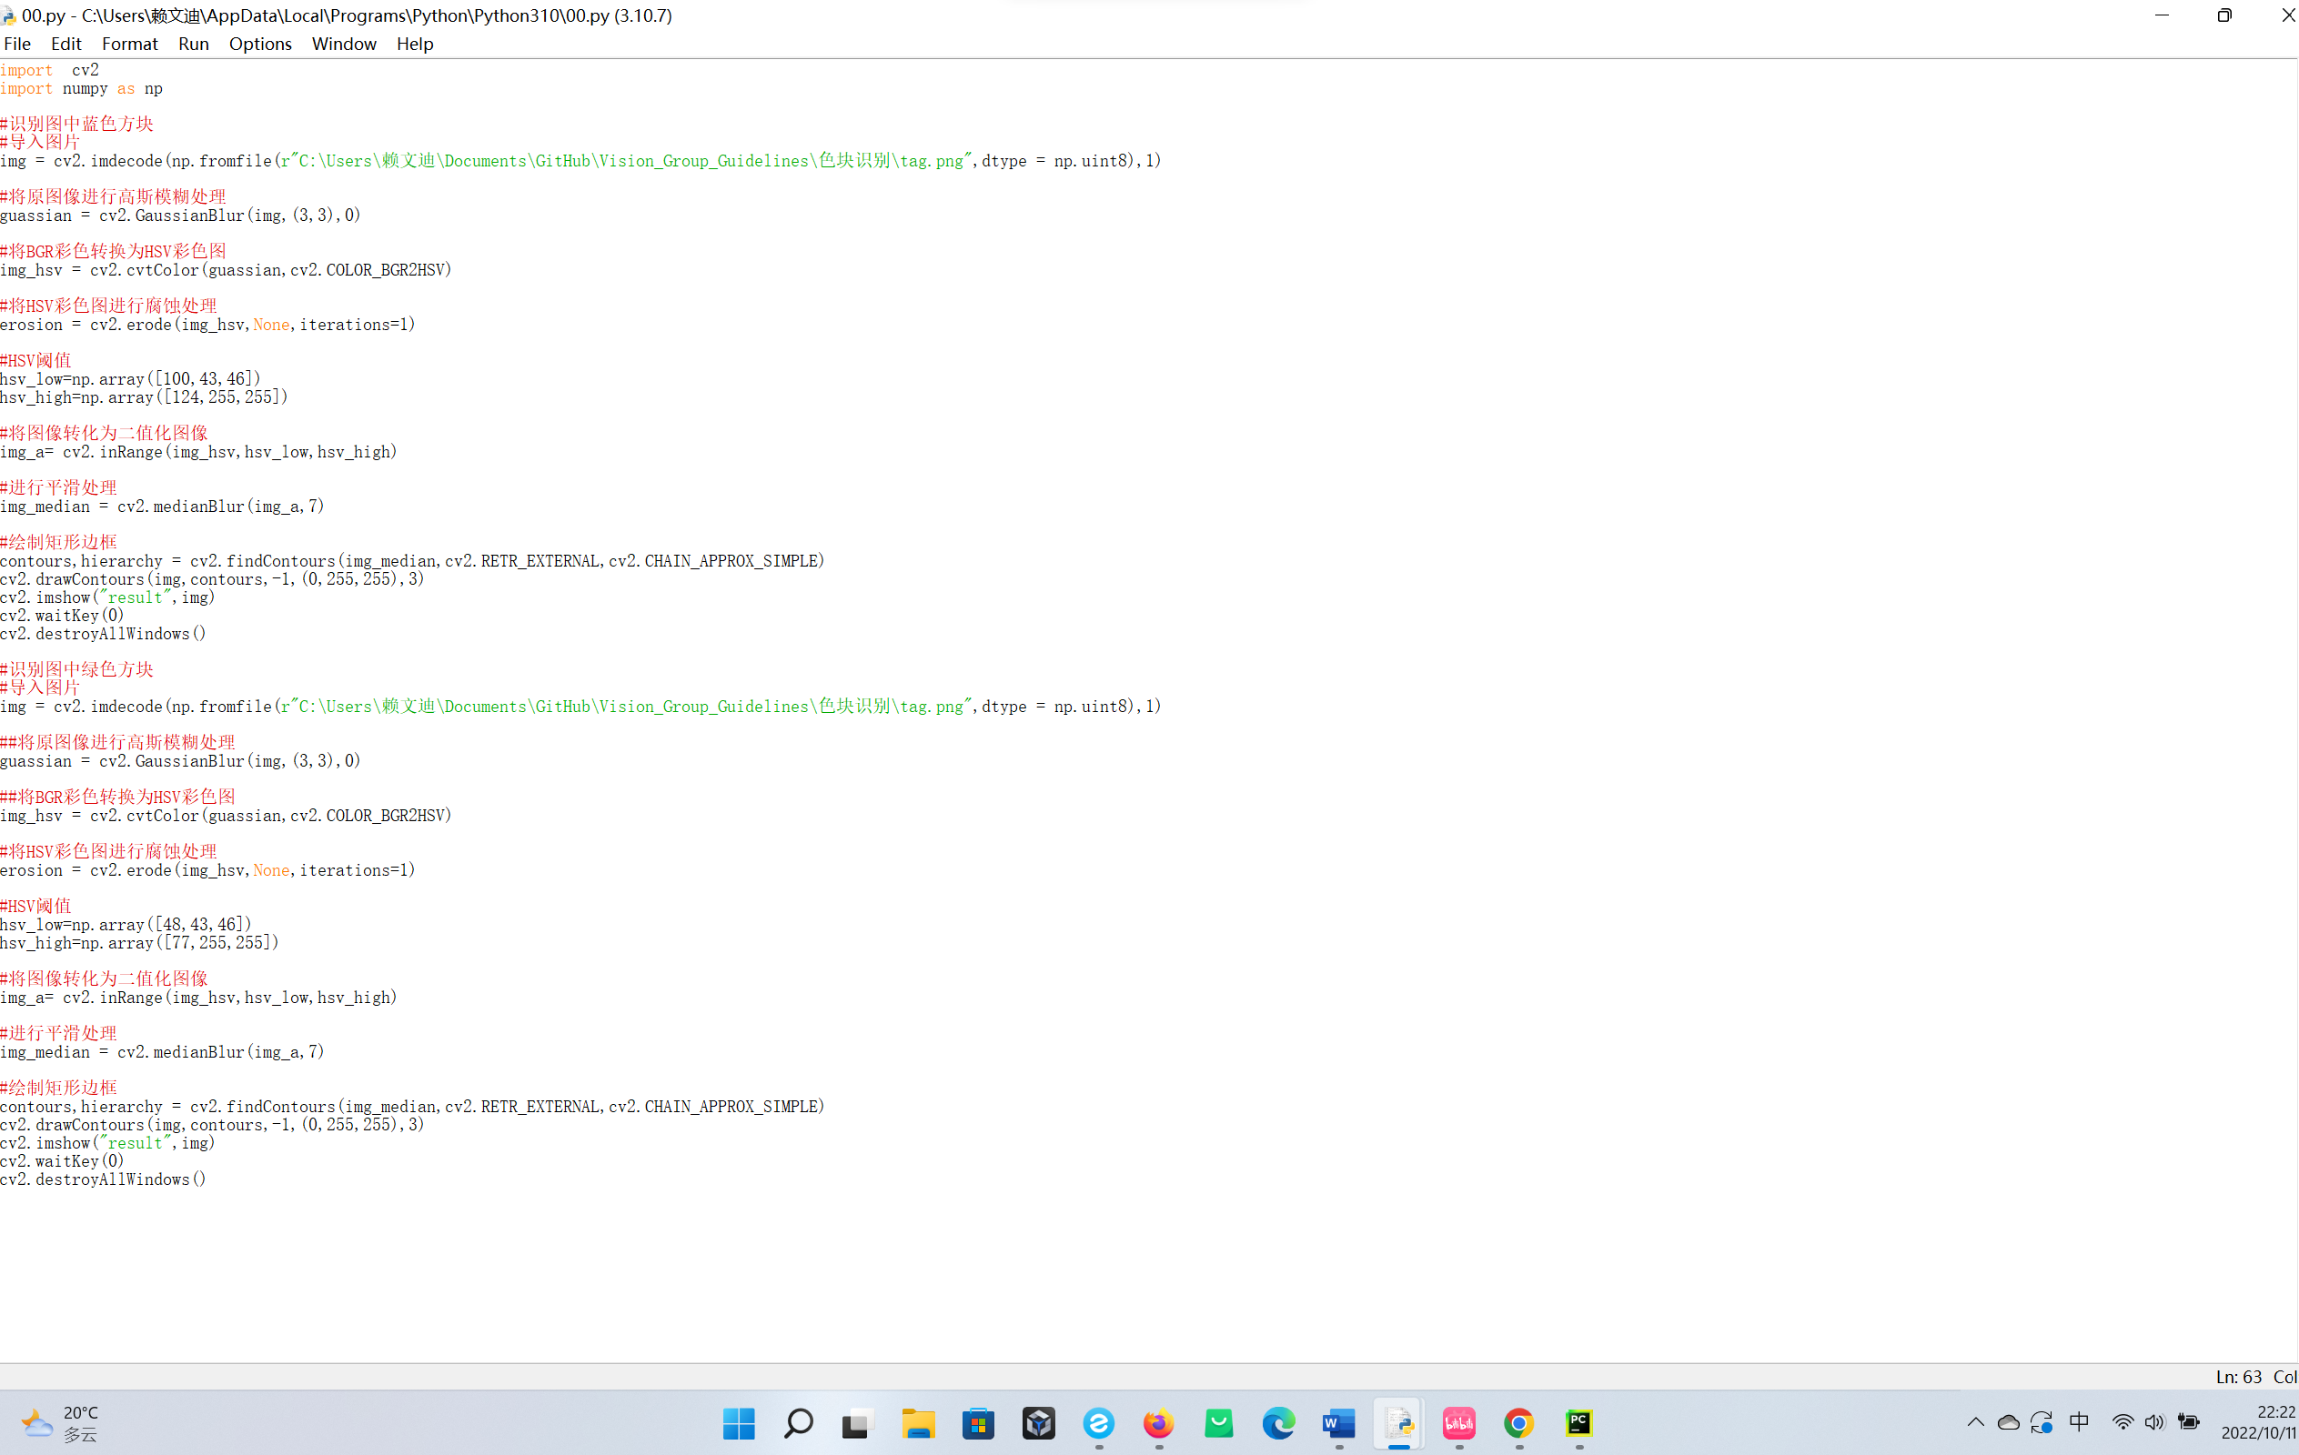Open PyCharm from the taskbar
The image size is (2299, 1455).
(1578, 1423)
